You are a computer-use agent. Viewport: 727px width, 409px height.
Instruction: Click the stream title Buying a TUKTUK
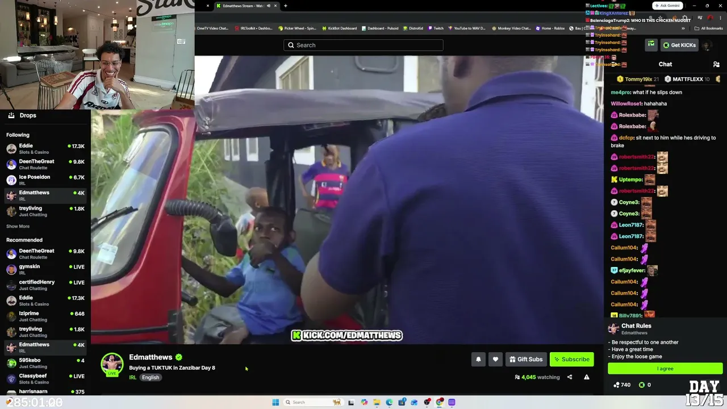(172, 368)
